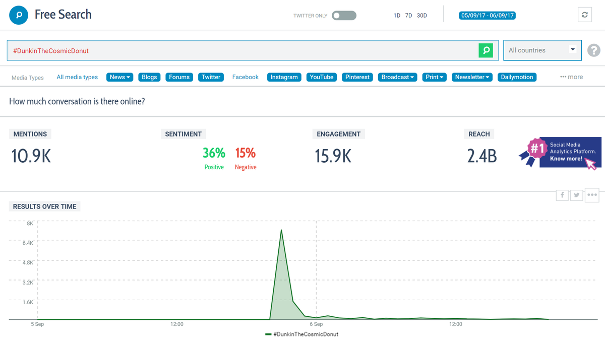
Task: Expand the News media filter dropdown
Action: pos(119,77)
